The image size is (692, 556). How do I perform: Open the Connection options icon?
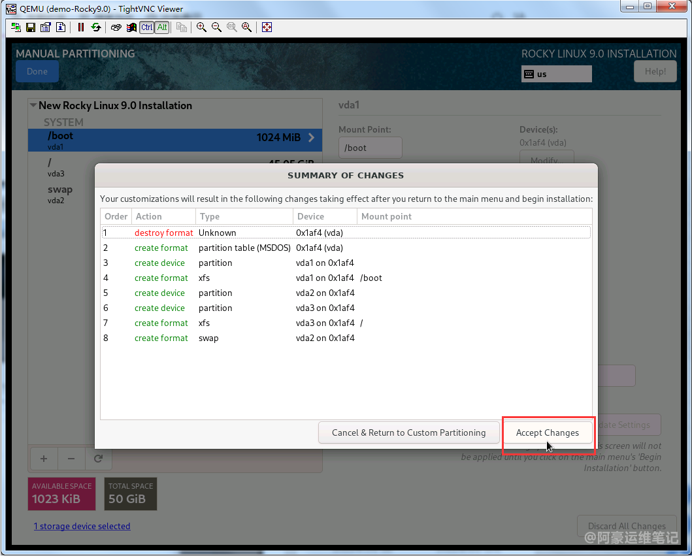click(x=45, y=27)
